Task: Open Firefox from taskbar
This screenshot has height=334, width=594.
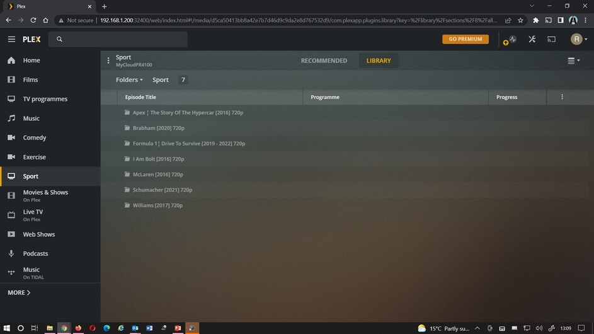Action: click(78, 328)
